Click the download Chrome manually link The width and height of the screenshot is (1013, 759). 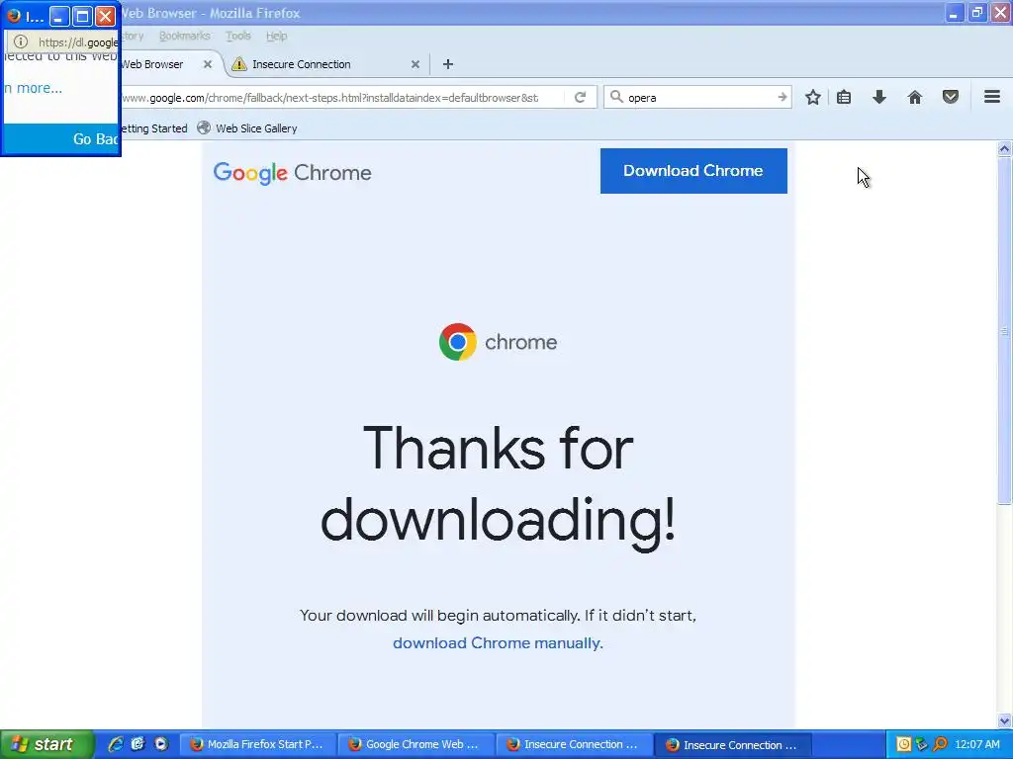[x=498, y=642]
